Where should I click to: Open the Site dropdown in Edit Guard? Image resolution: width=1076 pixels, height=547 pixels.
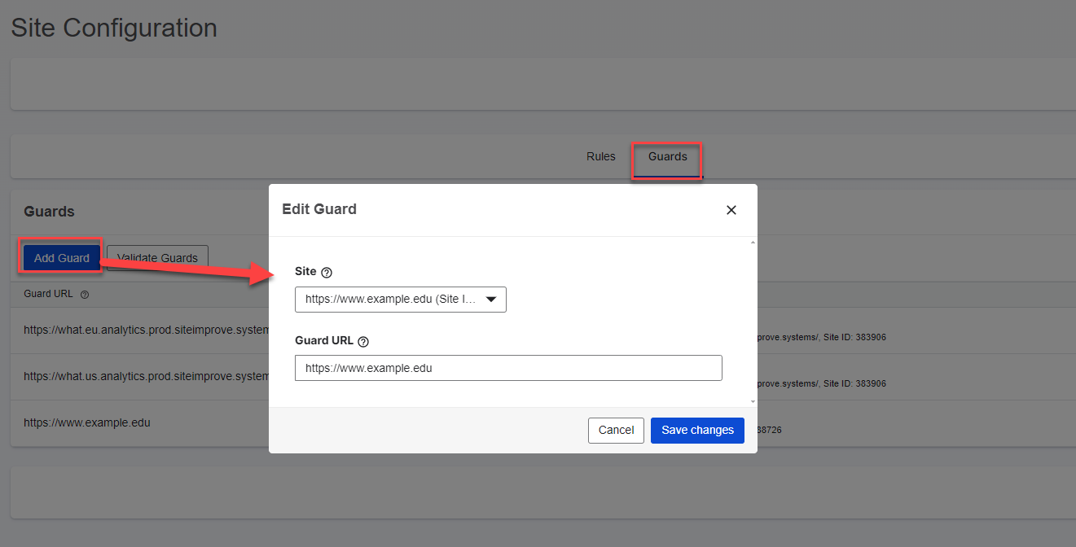pyautogui.click(x=401, y=300)
